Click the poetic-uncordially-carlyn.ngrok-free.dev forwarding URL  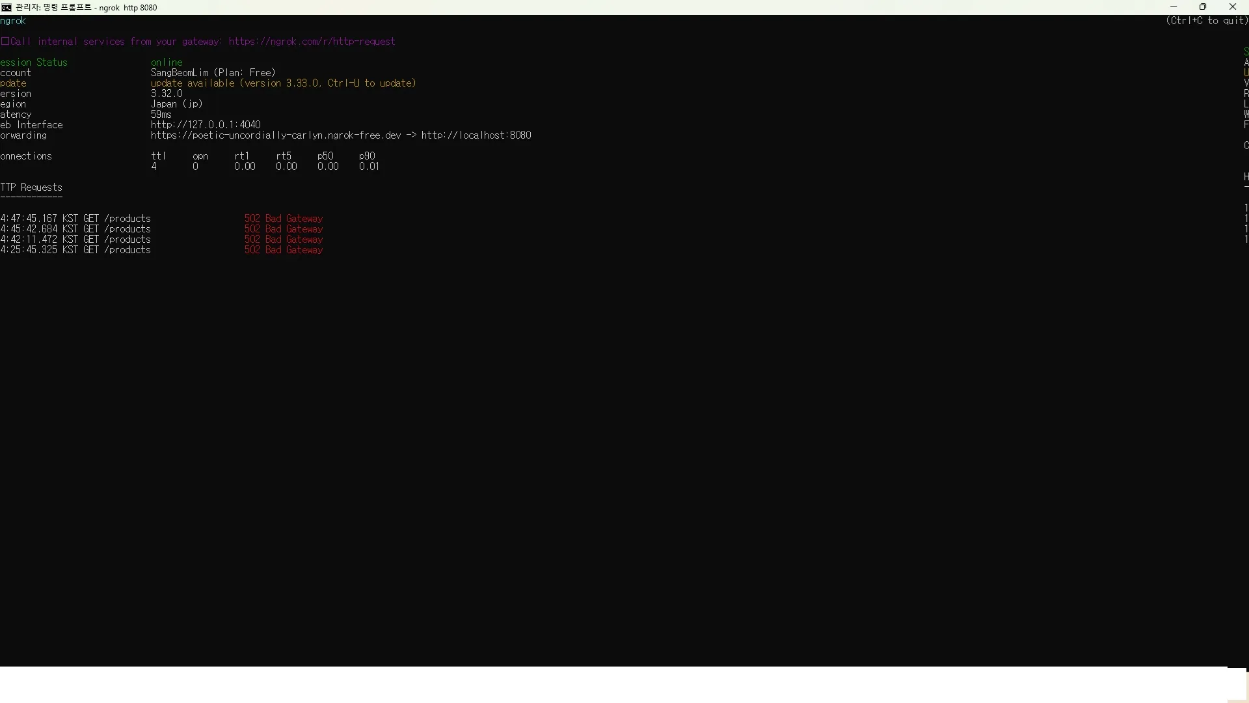276,135
